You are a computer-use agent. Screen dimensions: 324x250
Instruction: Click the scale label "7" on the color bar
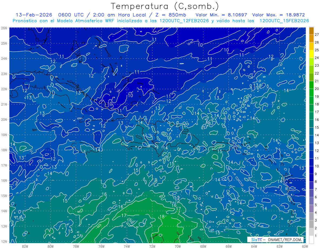point(316,189)
